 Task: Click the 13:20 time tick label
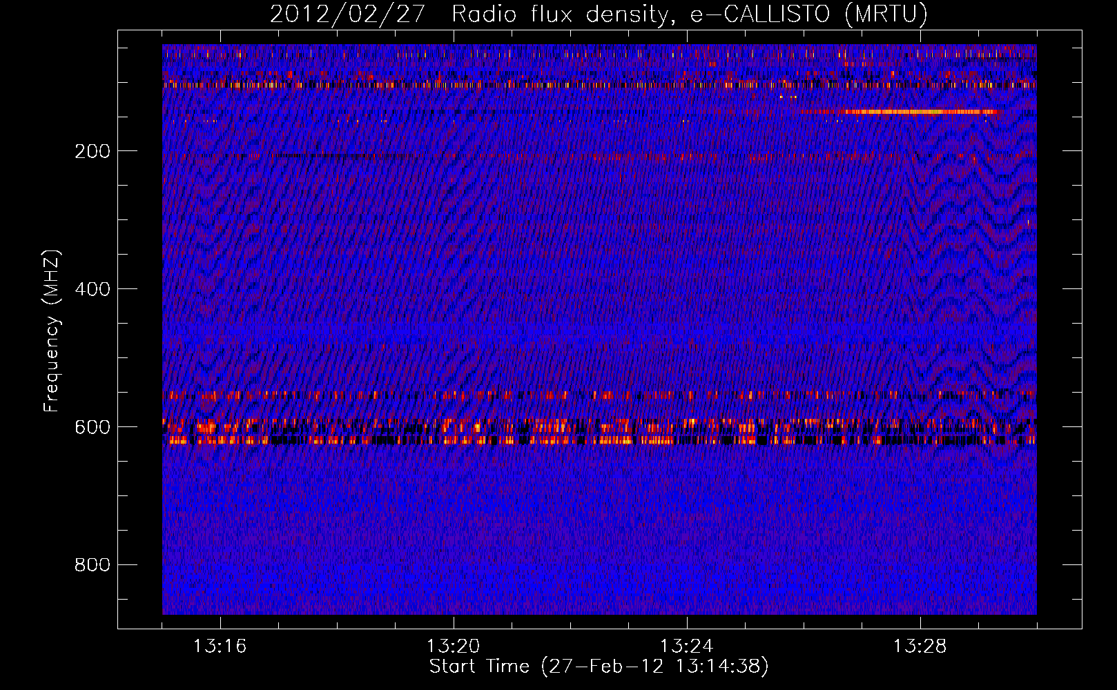click(454, 647)
